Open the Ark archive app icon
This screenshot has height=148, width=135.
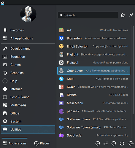click(x=61, y=30)
